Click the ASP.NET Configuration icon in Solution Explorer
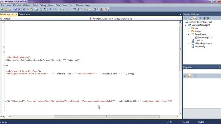221x124 pixels. [x=208, y=18]
